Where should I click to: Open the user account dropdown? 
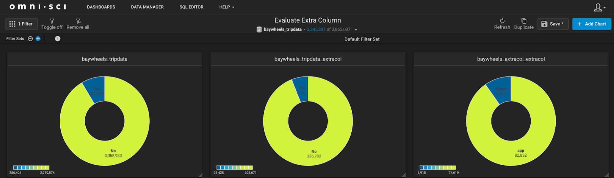[x=599, y=7]
